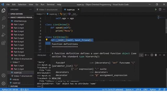Create a new terminal with plus icon

(146, 55)
